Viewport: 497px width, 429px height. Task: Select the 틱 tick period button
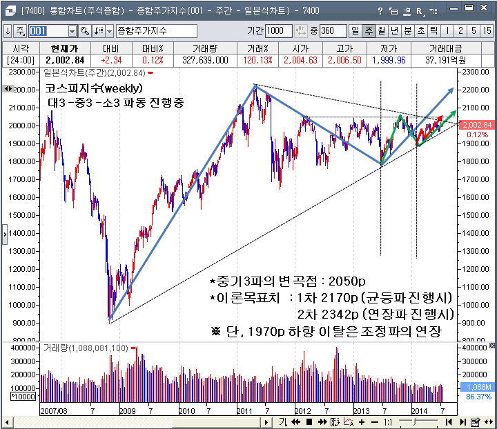[x=434, y=31]
